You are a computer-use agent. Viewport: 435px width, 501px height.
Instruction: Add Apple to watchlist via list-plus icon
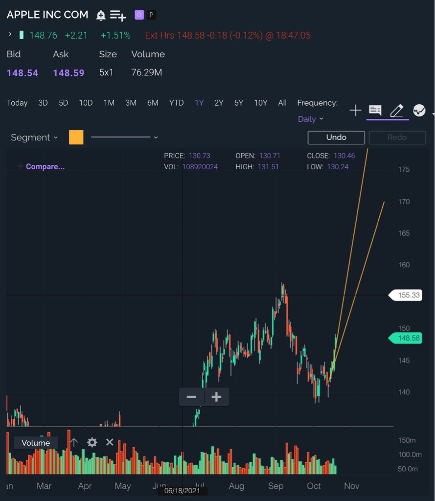coord(118,15)
